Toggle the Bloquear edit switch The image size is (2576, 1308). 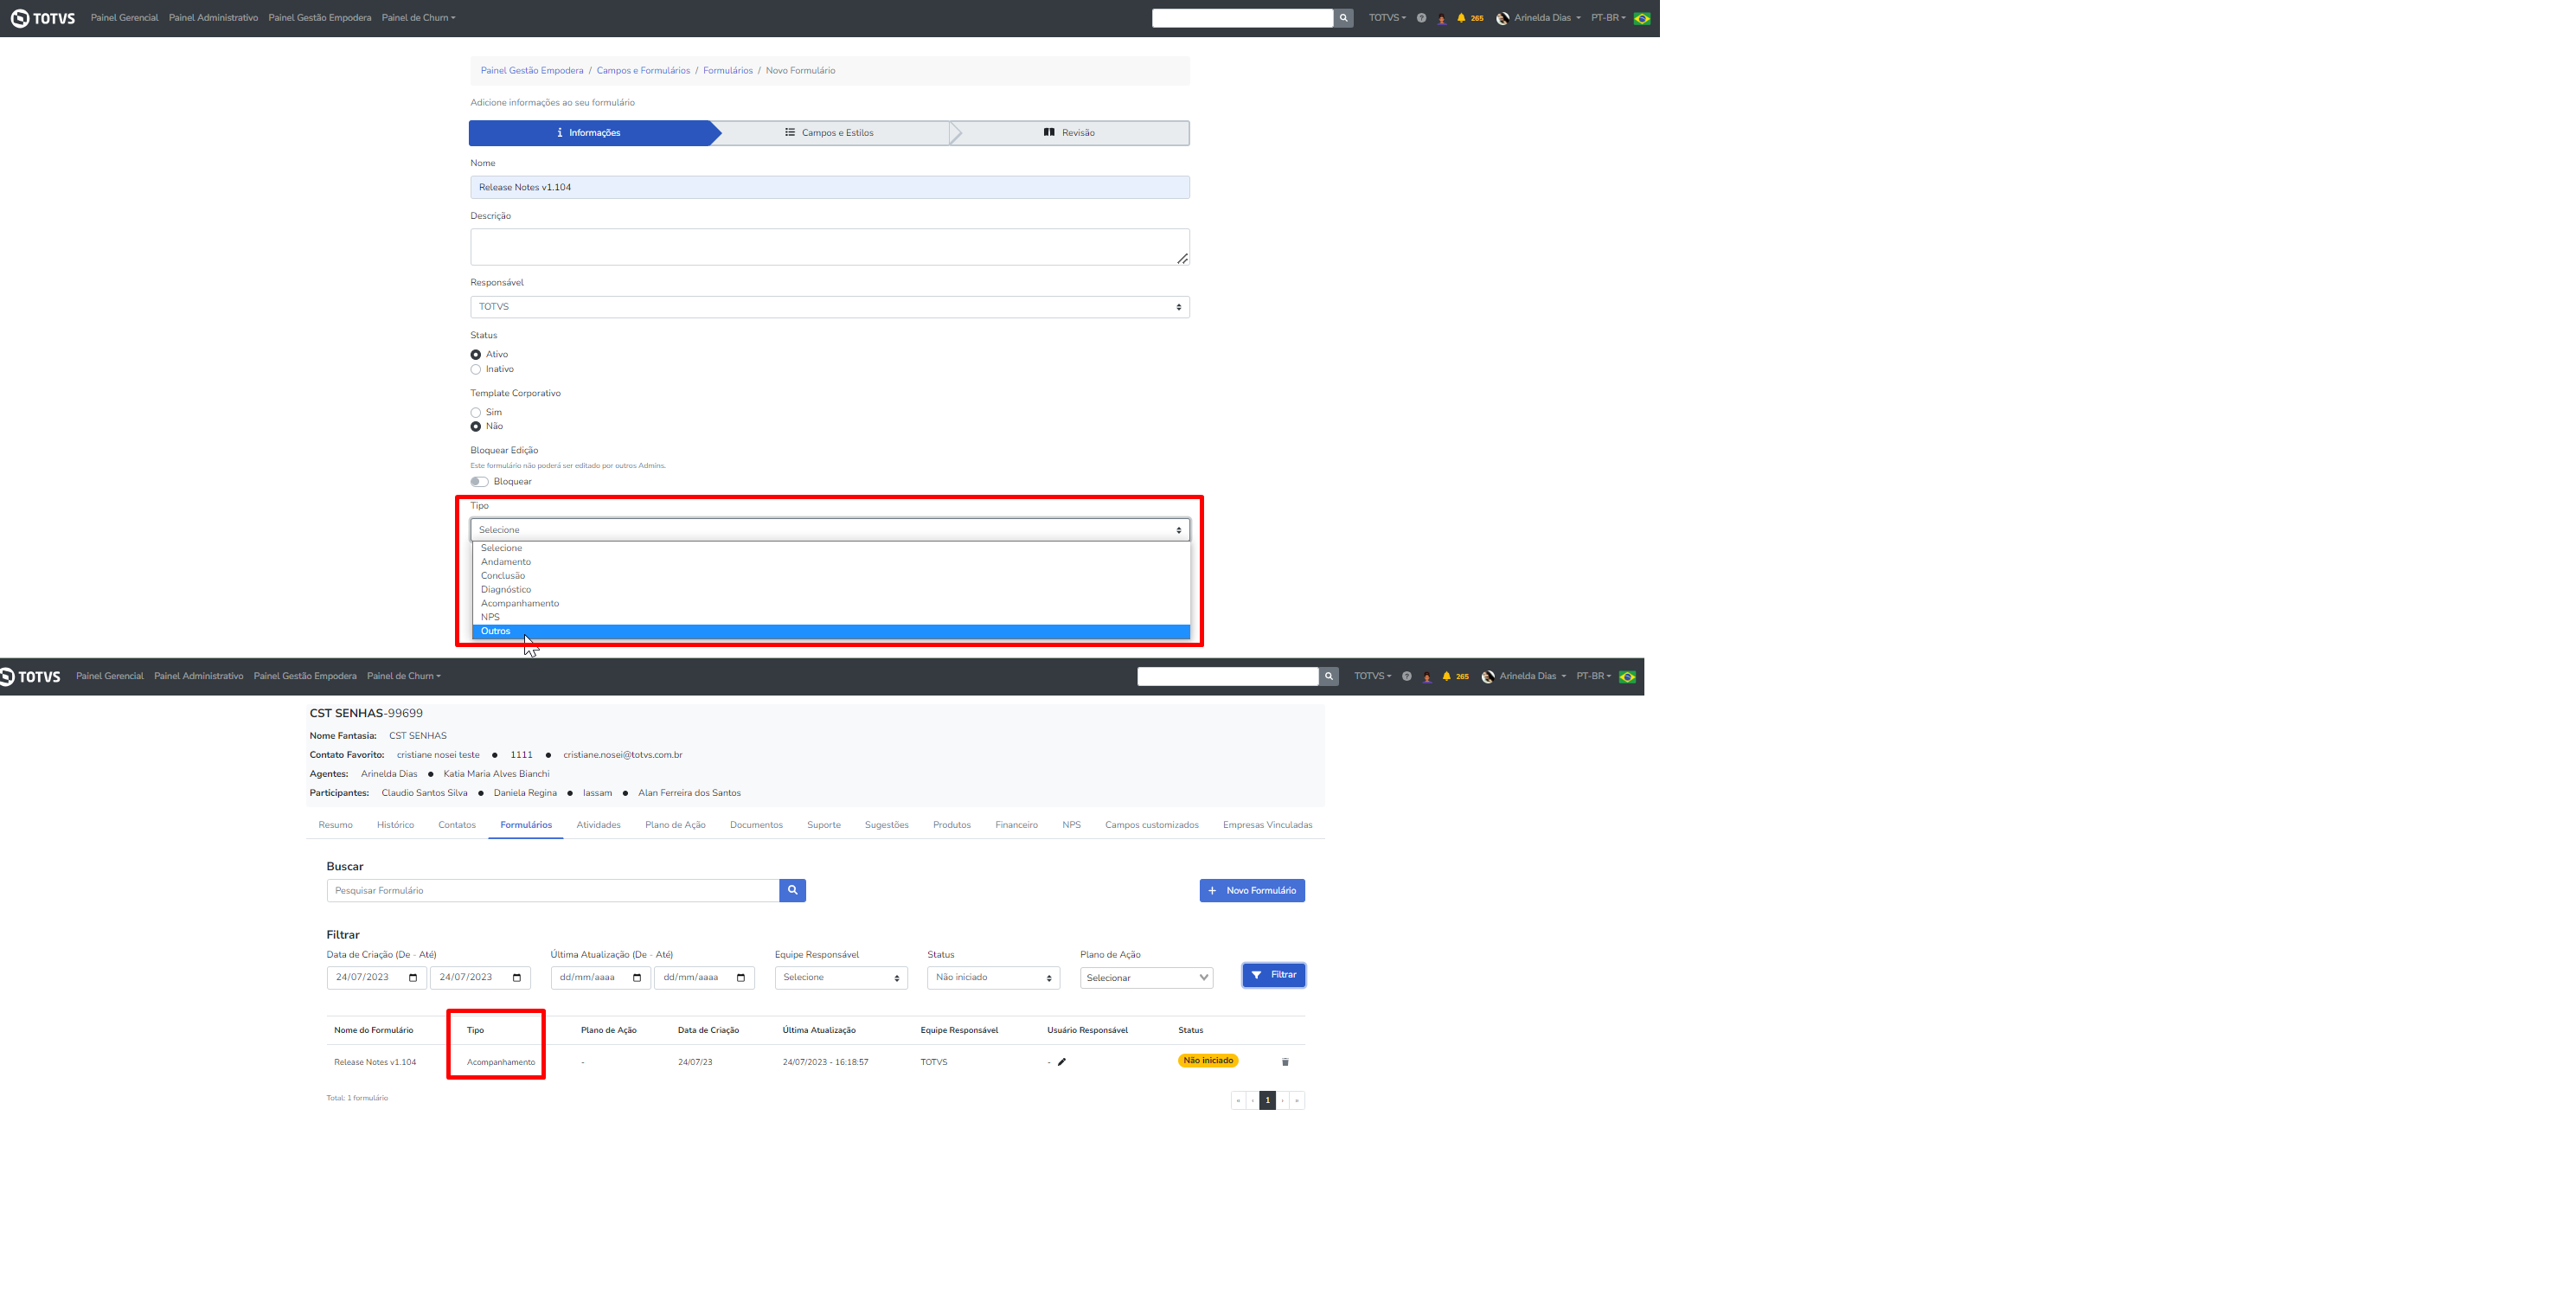click(480, 482)
